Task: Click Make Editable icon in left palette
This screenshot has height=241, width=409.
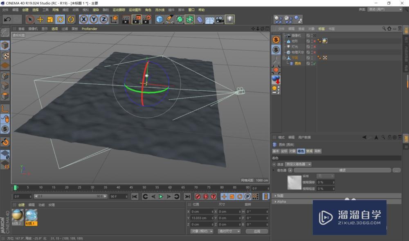Action: click(5, 32)
